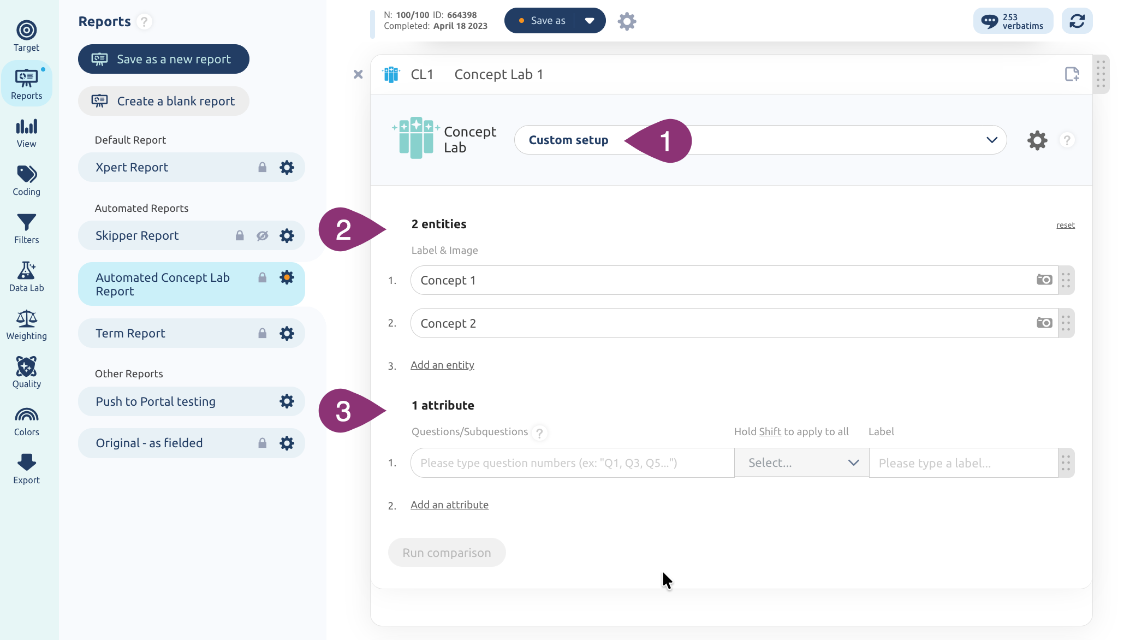Add image to Concept 2 via camera icon
Image resolution: width=1130 pixels, height=640 pixels.
[1044, 323]
